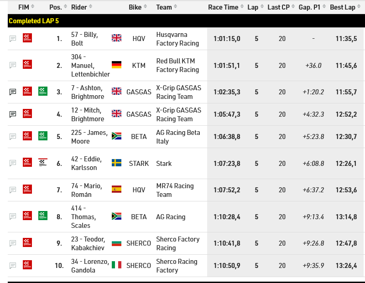
Task: Sort table by Race Time column
Action: [x=226, y=7]
